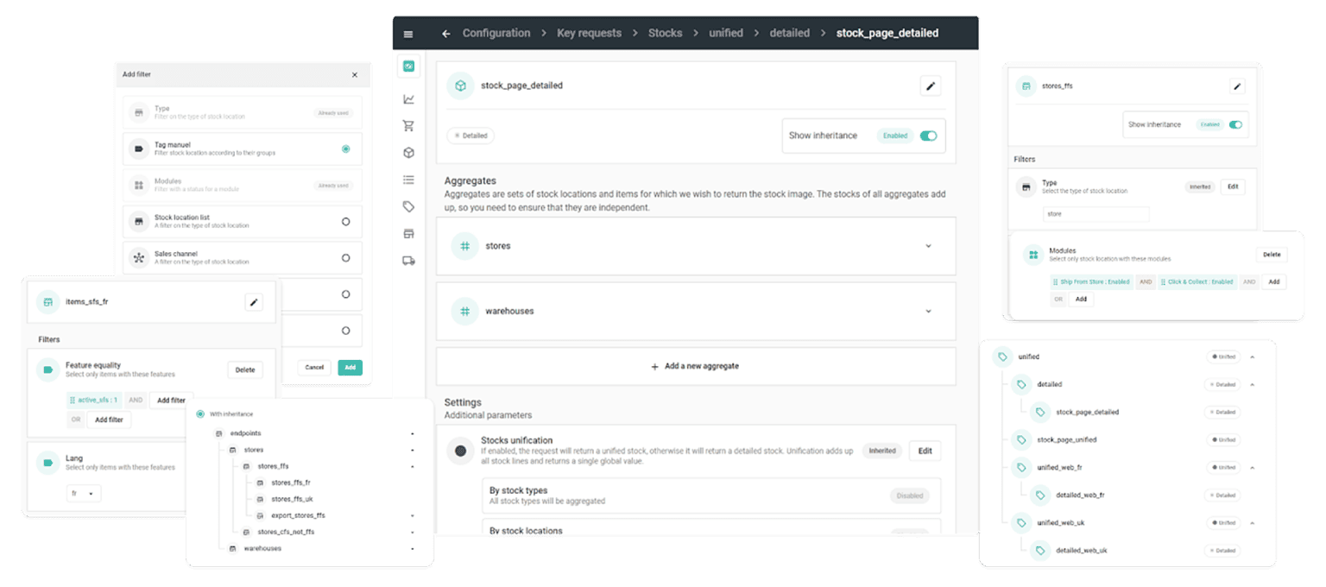
Task: Go to Key requests in the breadcrumb
Action: (x=590, y=34)
